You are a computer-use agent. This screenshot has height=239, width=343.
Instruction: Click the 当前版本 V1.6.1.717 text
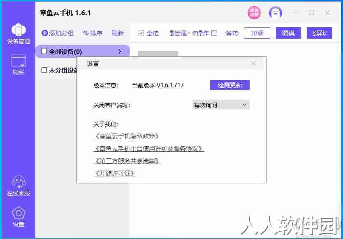point(158,85)
